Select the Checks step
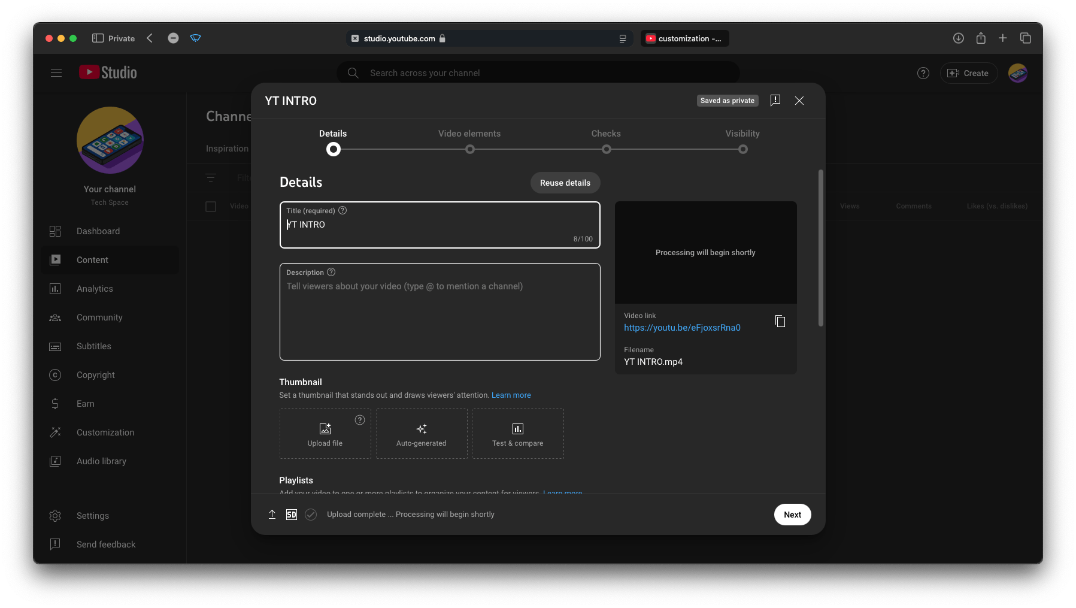 [x=606, y=149]
